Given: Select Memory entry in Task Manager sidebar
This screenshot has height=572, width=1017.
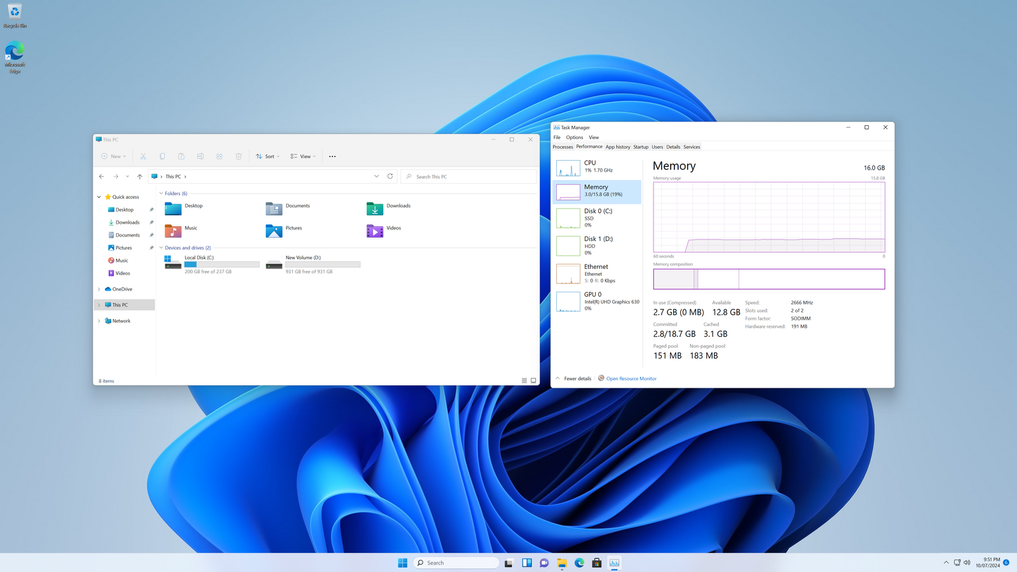Looking at the screenshot, I should pyautogui.click(x=597, y=191).
